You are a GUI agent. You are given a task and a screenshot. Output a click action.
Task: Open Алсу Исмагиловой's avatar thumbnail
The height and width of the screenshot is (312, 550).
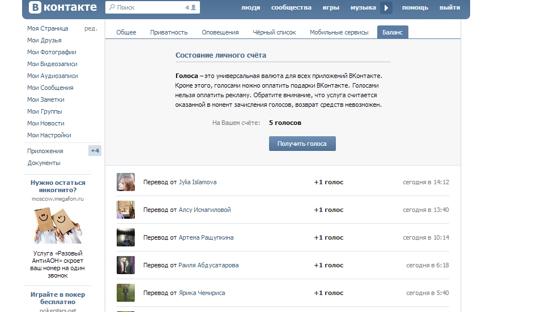126,210
